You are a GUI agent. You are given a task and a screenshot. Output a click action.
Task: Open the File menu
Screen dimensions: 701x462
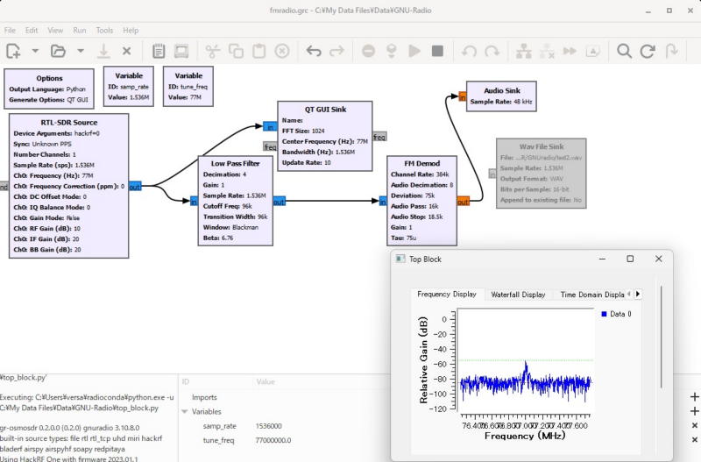[x=10, y=31]
